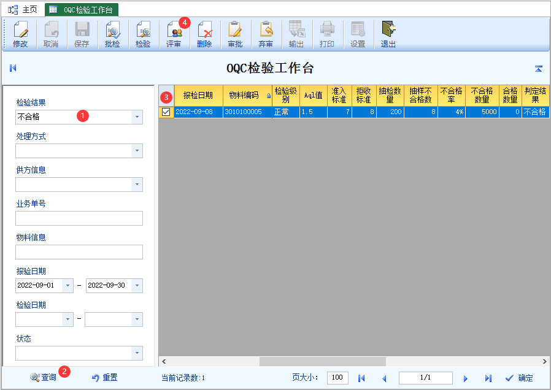This screenshot has height=390, width=551.
Task: Click the 物料编码 column header
Action: [x=247, y=96]
